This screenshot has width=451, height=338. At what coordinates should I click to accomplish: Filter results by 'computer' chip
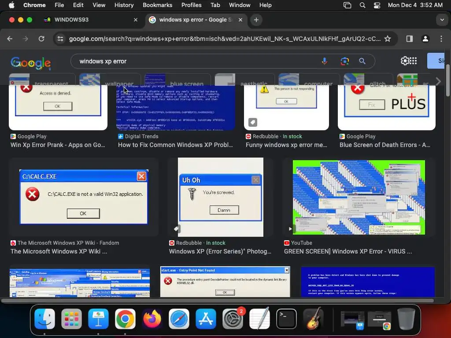pos(309,80)
